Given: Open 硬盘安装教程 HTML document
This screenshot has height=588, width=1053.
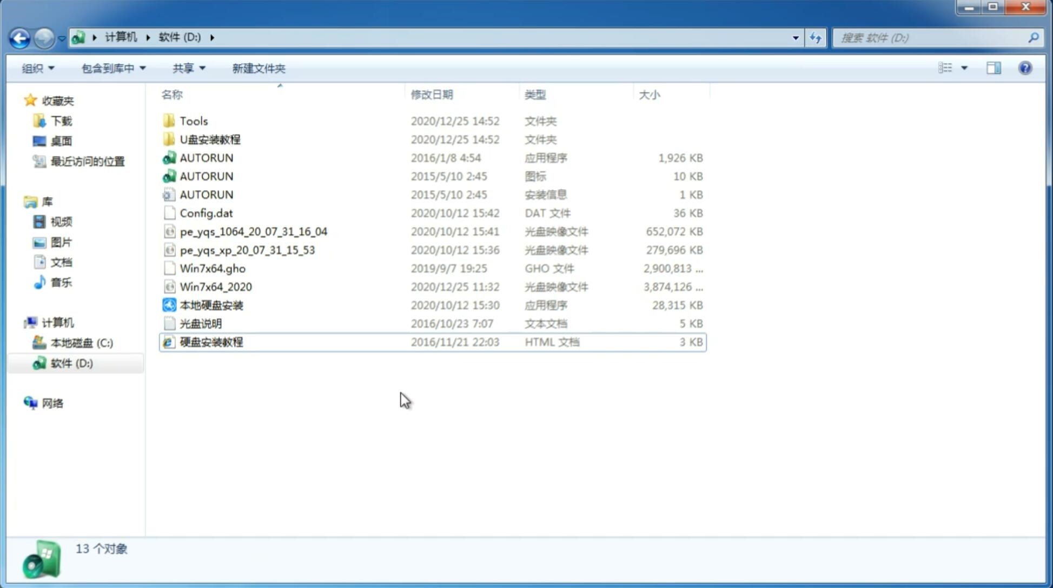Looking at the screenshot, I should point(211,342).
